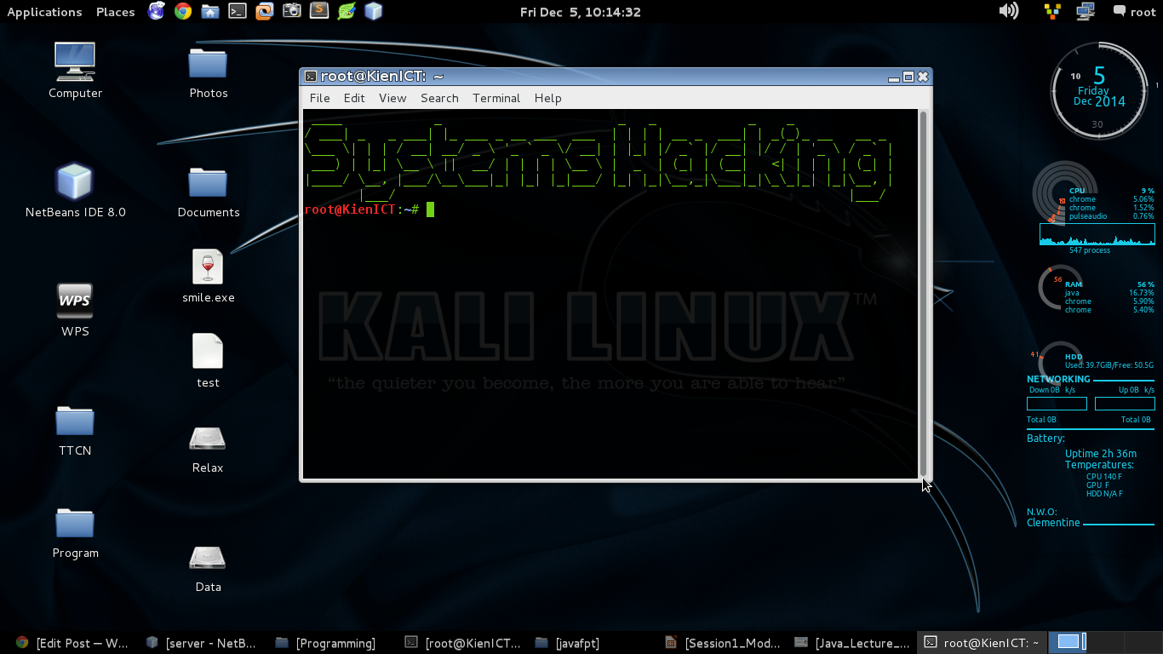Launch Iceweasel browser from top panel
1163x654 pixels.
[157, 11]
